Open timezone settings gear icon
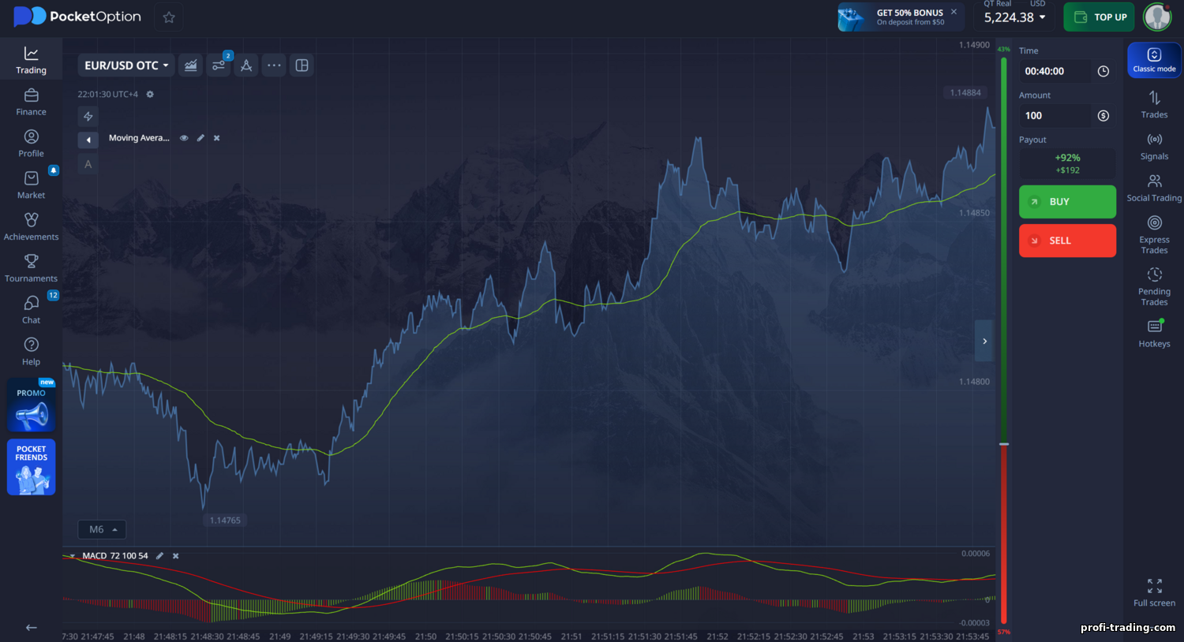The width and height of the screenshot is (1184, 642). tap(150, 95)
